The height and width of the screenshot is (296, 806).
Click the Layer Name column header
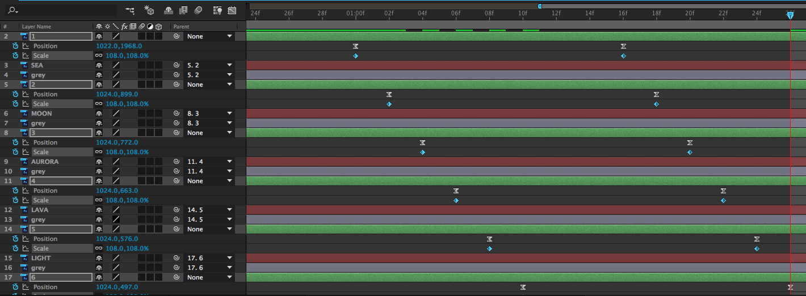(x=36, y=27)
